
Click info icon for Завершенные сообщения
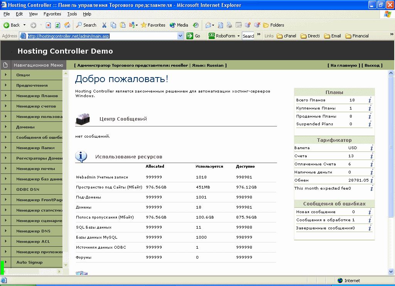[x=370, y=228]
